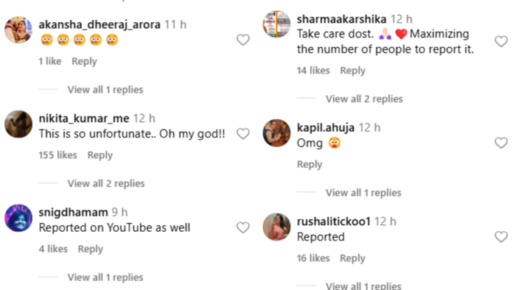Reply to kapil.ahuja's Omg comment
Image resolution: width=516 pixels, height=290 pixels.
pos(310,164)
